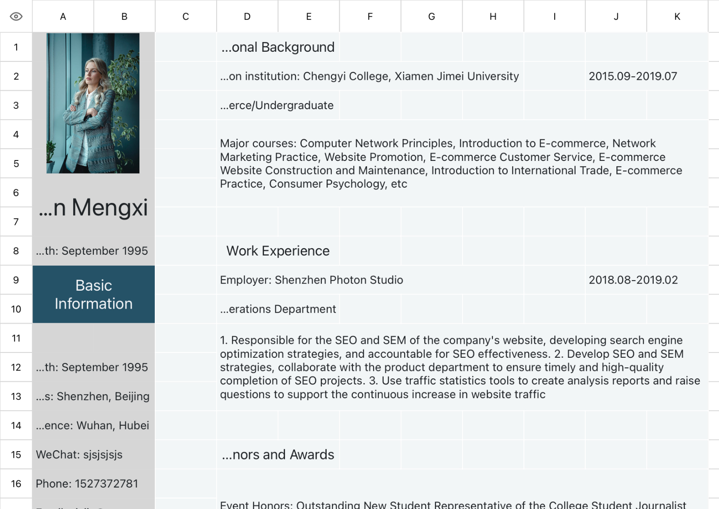This screenshot has height=509, width=719.
Task: Toggle the eye visibility icon in header corner
Action: pyautogui.click(x=16, y=16)
